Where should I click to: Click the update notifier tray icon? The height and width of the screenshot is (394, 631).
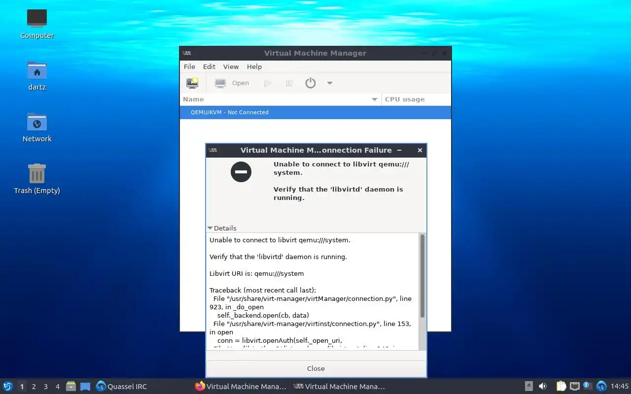click(x=588, y=386)
